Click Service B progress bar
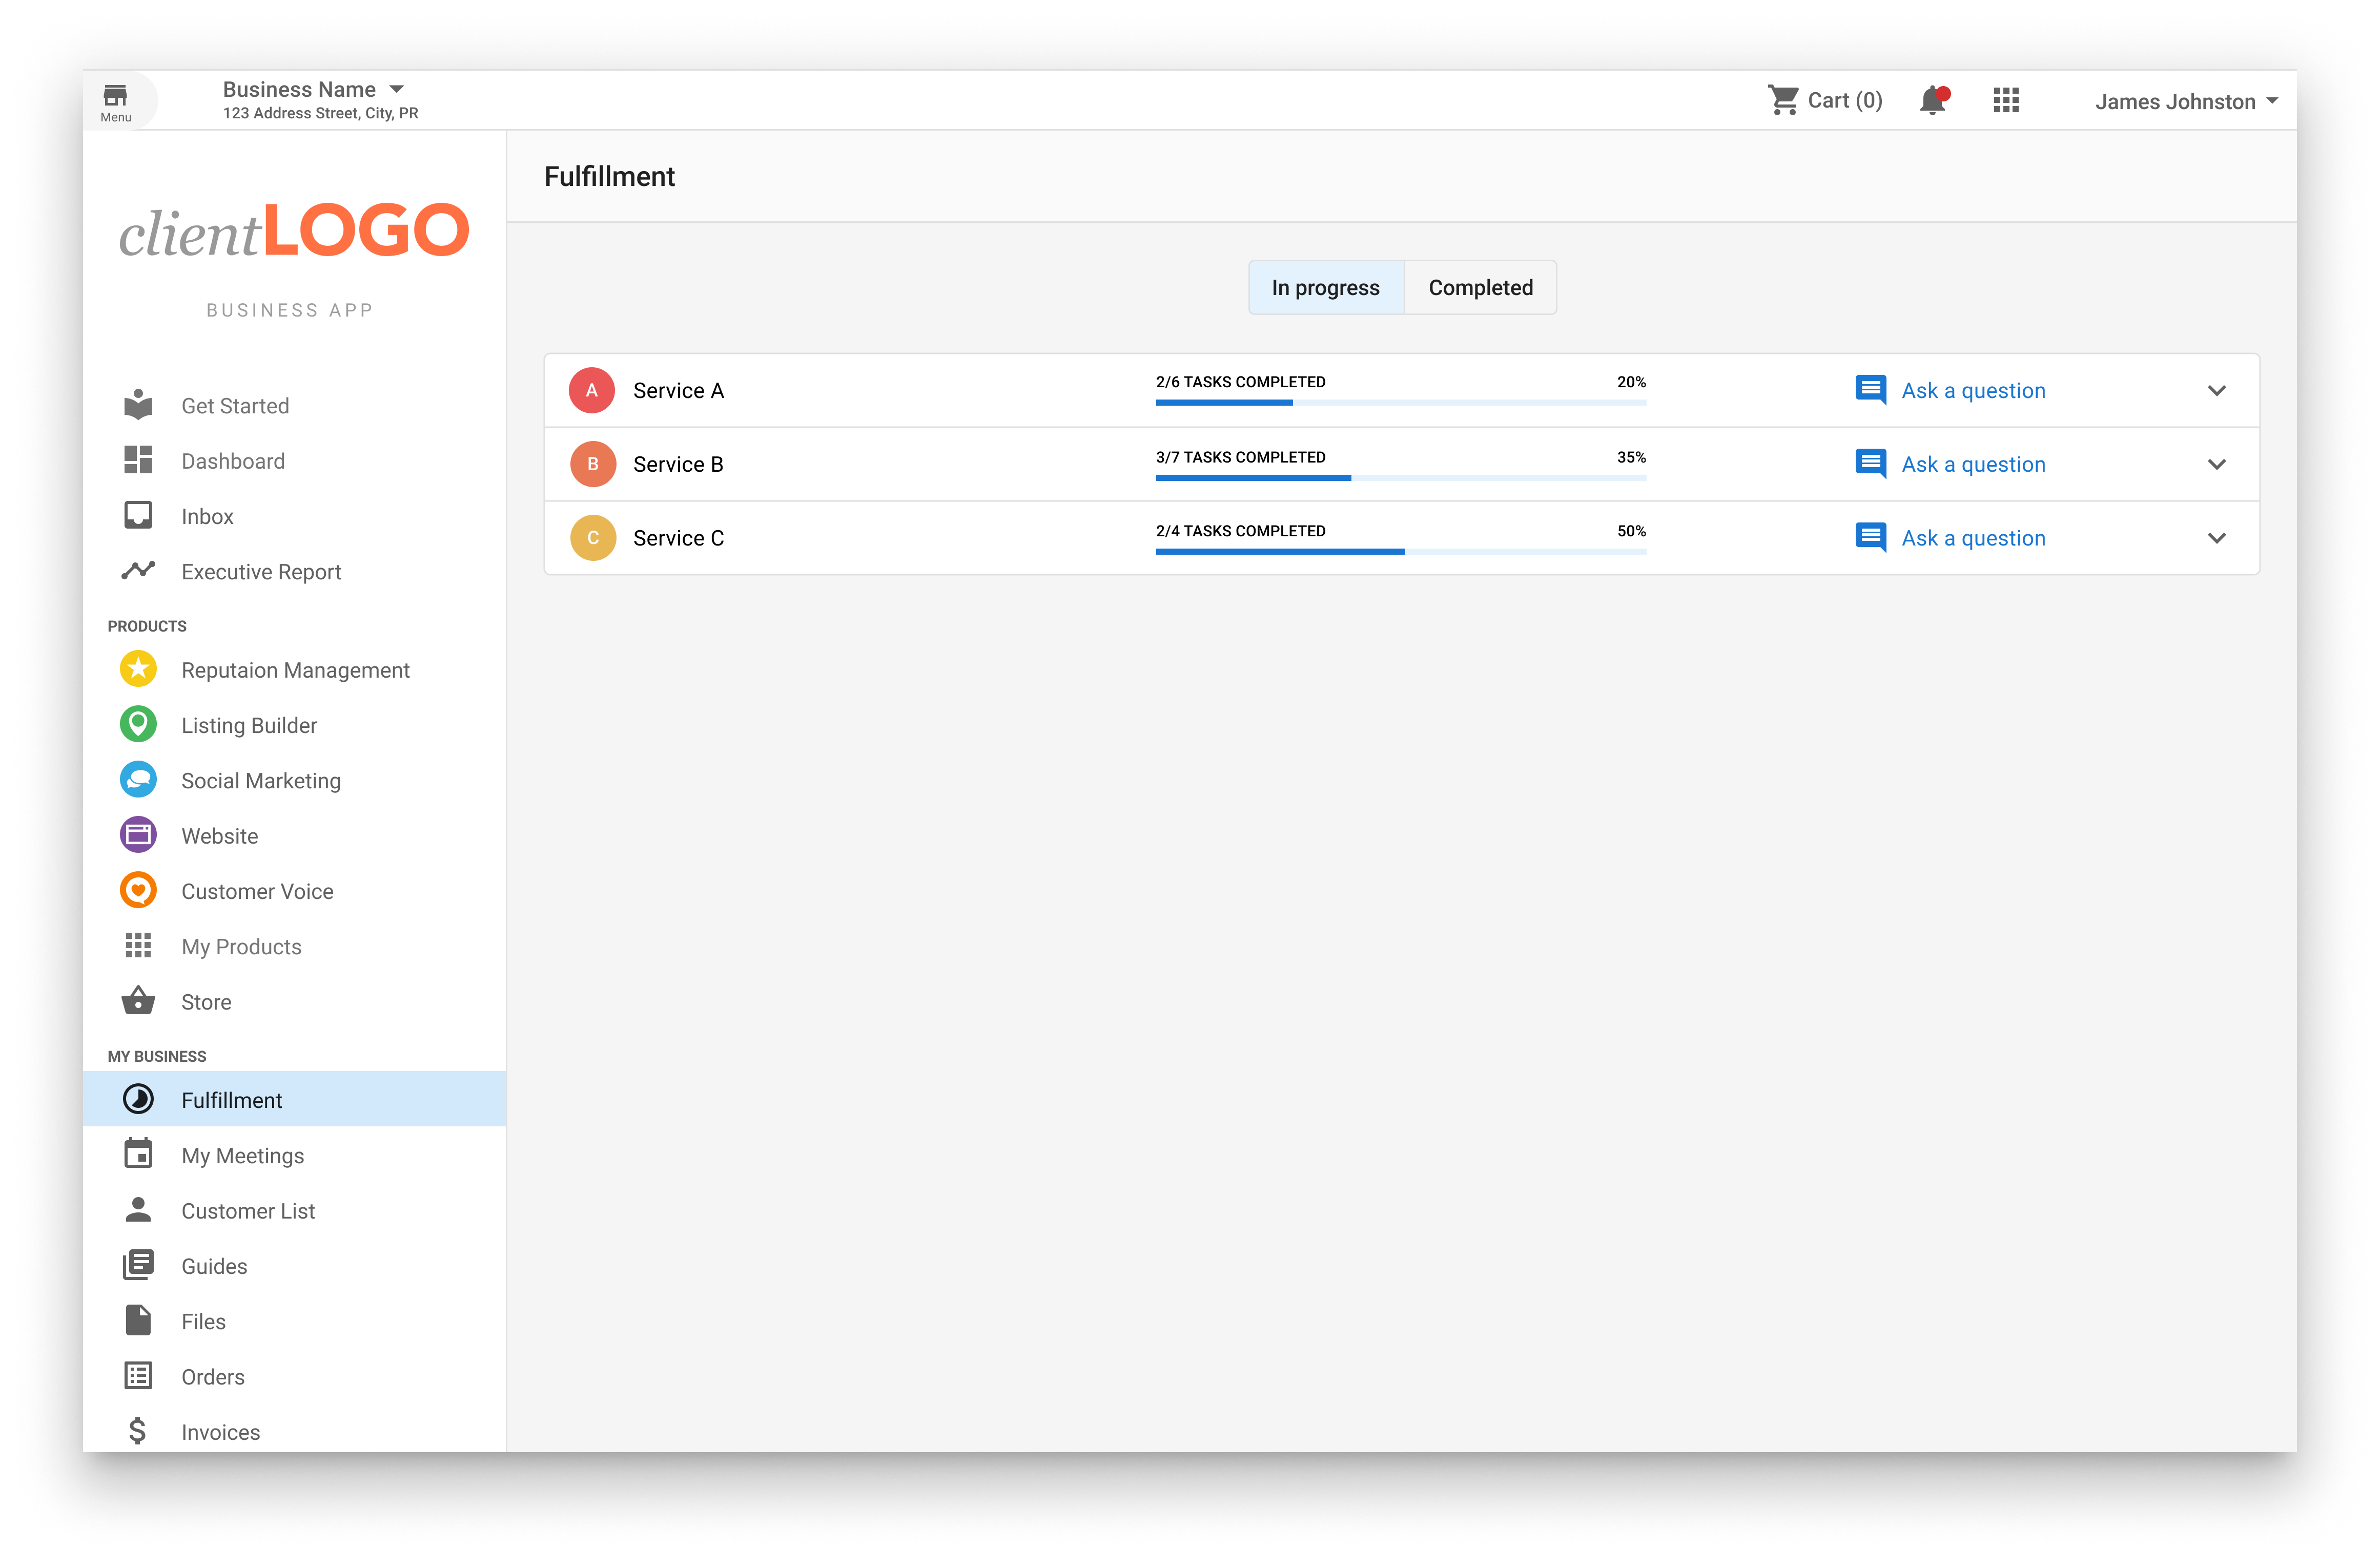This screenshot has width=2380, height=1552. pyautogui.click(x=1401, y=478)
